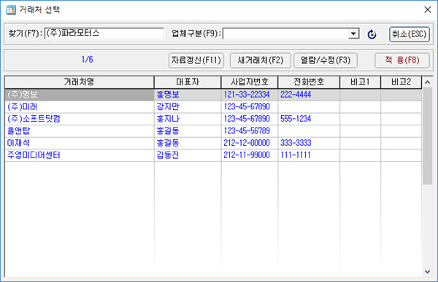Sort by 전화번호 column header
Viewport: 438px width, 282px height.
[x=309, y=82]
